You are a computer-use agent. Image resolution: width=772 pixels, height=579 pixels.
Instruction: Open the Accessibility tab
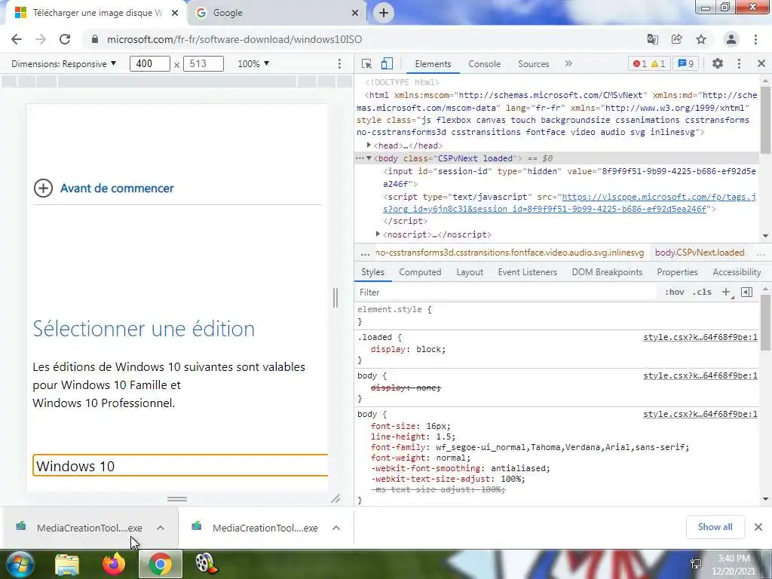[737, 271]
